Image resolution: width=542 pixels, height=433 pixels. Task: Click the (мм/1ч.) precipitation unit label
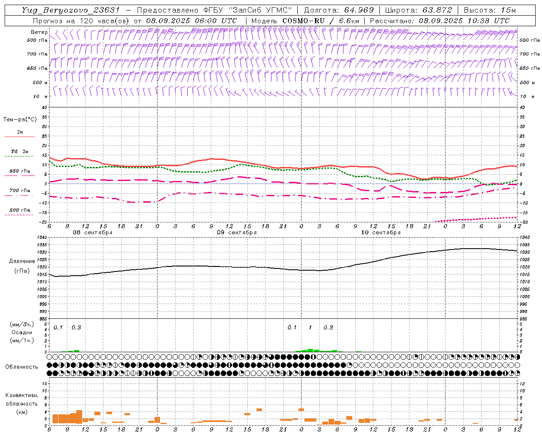point(22,340)
